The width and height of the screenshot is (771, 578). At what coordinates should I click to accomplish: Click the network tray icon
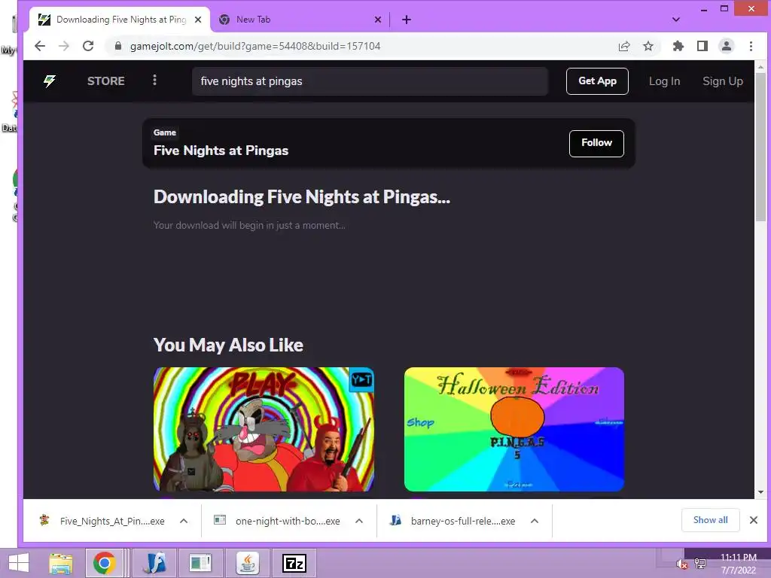pos(699,564)
